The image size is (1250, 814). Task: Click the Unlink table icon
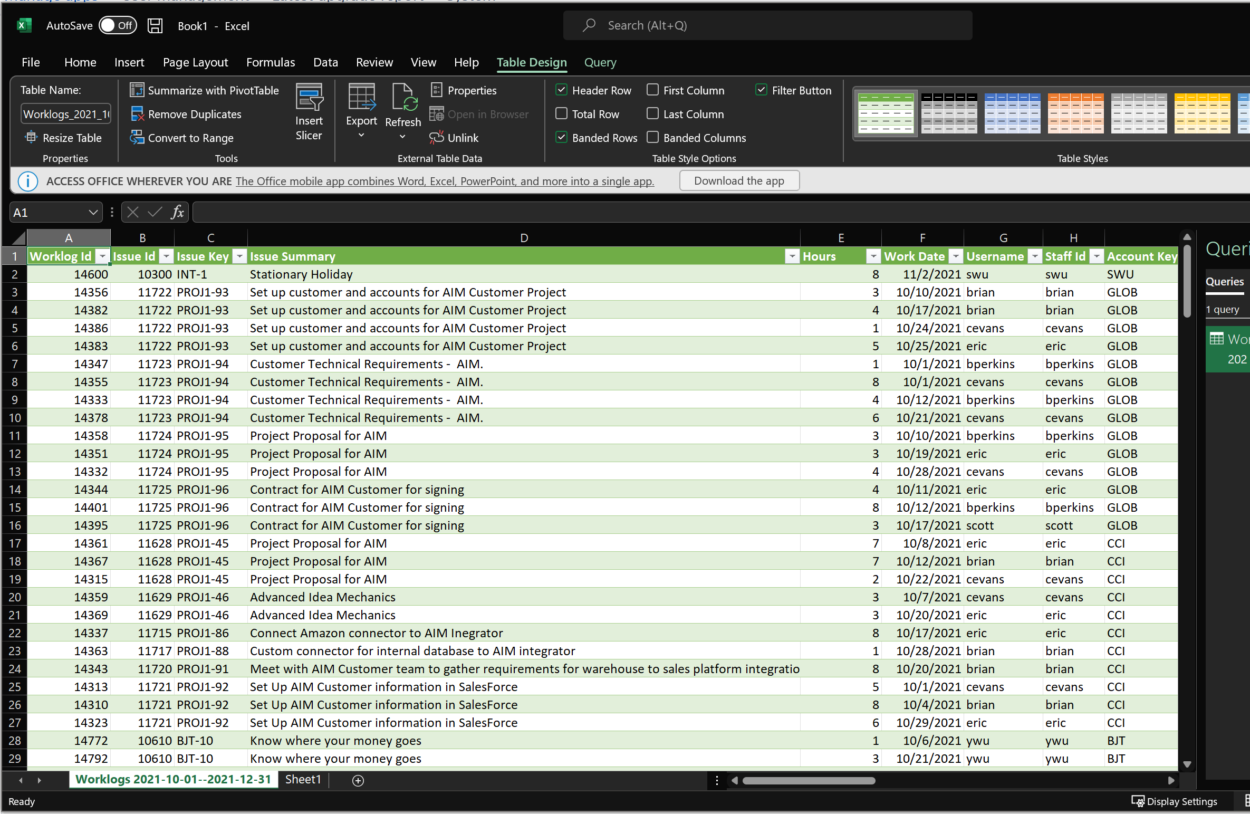tap(436, 138)
